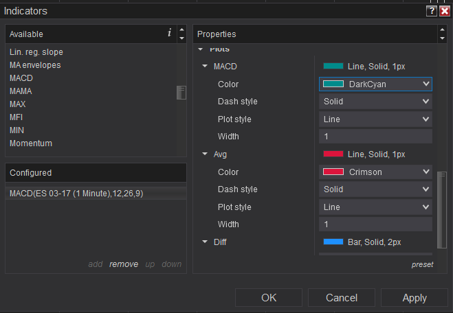
Task: Collapse the Avg plot section
Action: tap(205, 154)
